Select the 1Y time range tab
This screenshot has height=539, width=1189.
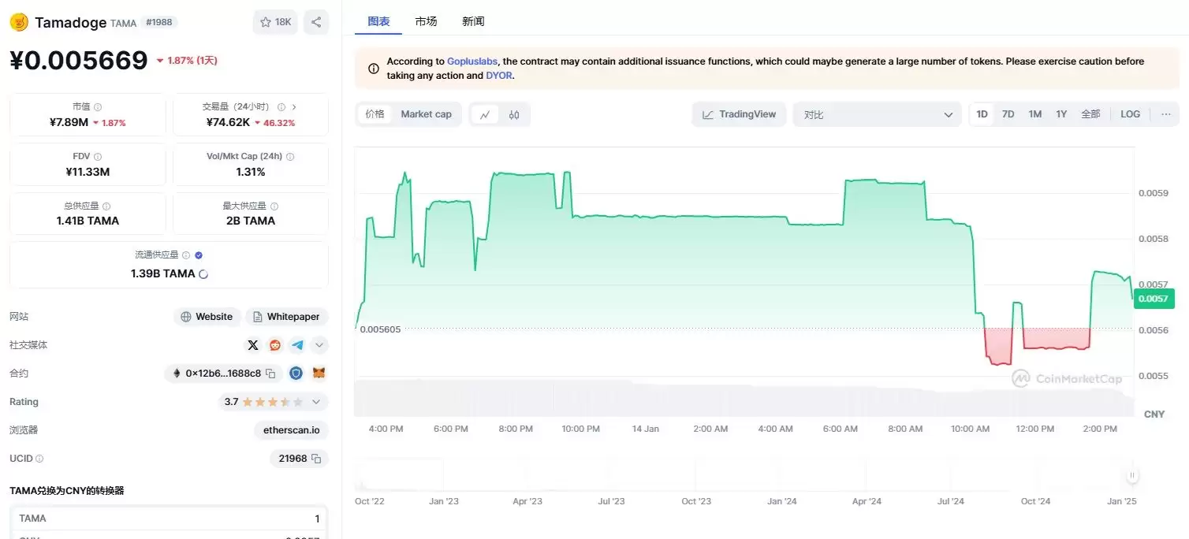pos(1061,113)
